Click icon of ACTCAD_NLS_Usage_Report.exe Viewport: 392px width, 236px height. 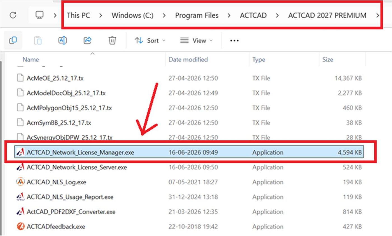pyautogui.click(x=20, y=197)
